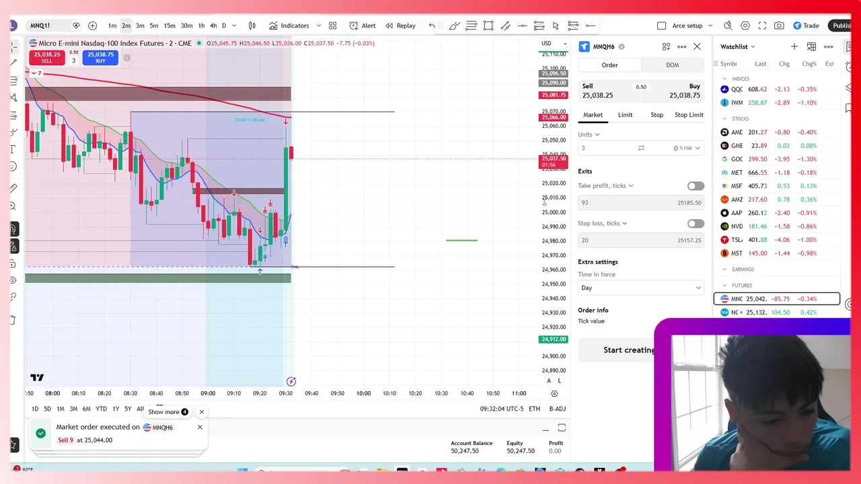The width and height of the screenshot is (861, 484).
Task: Toggle the Arce setup layout checkbox
Action: pos(662,26)
